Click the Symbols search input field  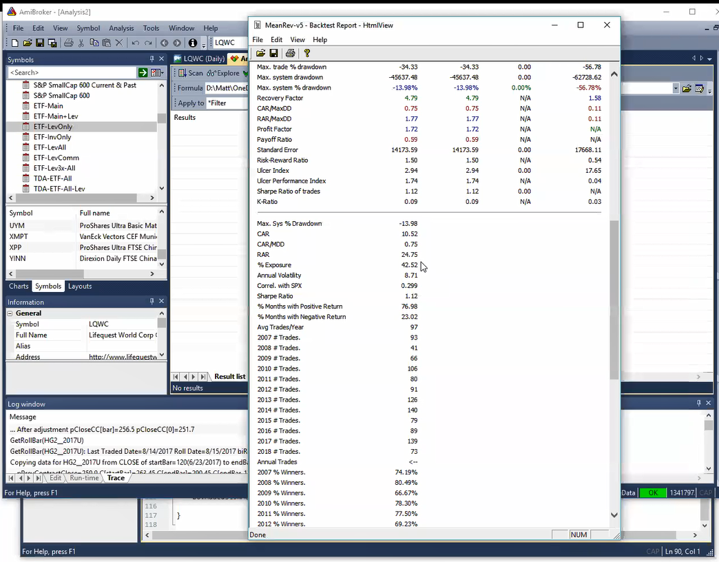pos(72,72)
